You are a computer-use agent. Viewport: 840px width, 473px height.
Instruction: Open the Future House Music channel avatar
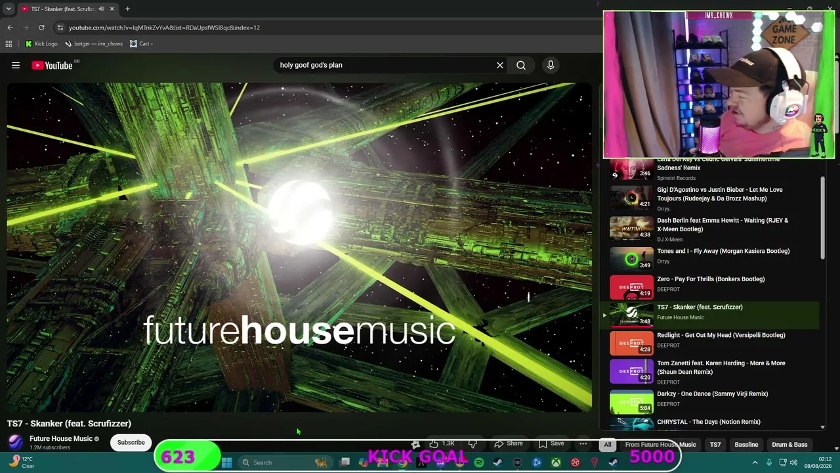pos(16,442)
